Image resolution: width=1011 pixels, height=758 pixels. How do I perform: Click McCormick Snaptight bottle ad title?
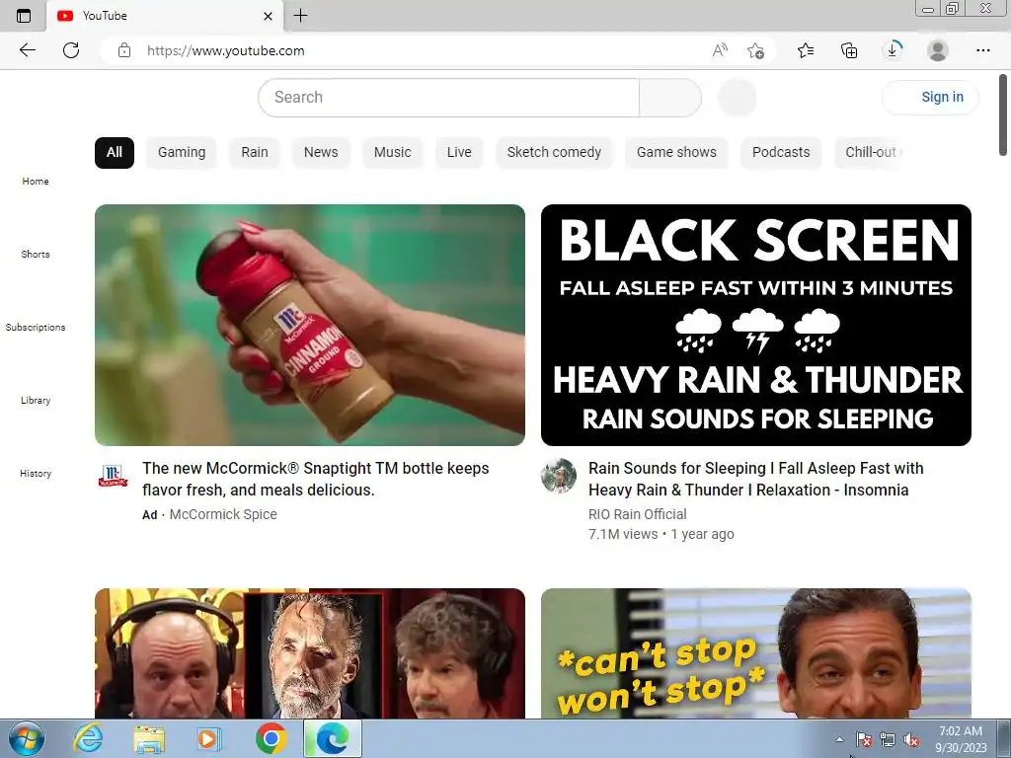(316, 479)
